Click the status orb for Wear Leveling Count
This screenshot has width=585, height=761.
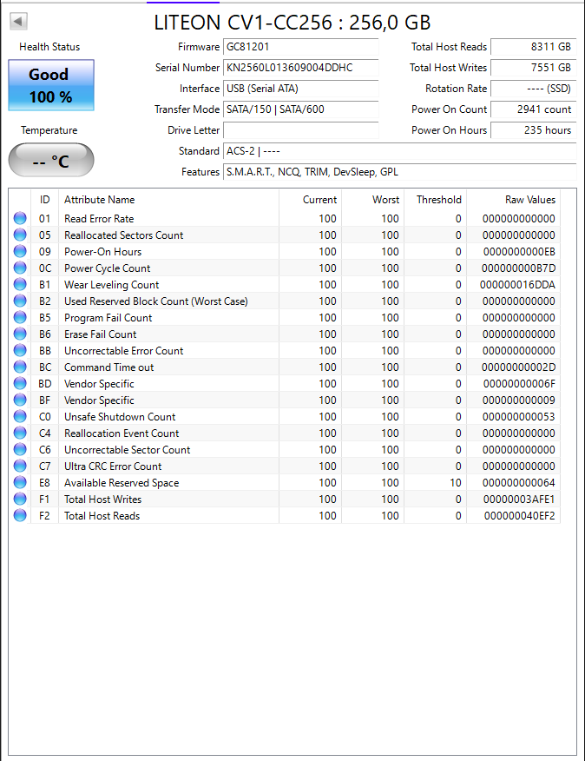tap(20, 284)
